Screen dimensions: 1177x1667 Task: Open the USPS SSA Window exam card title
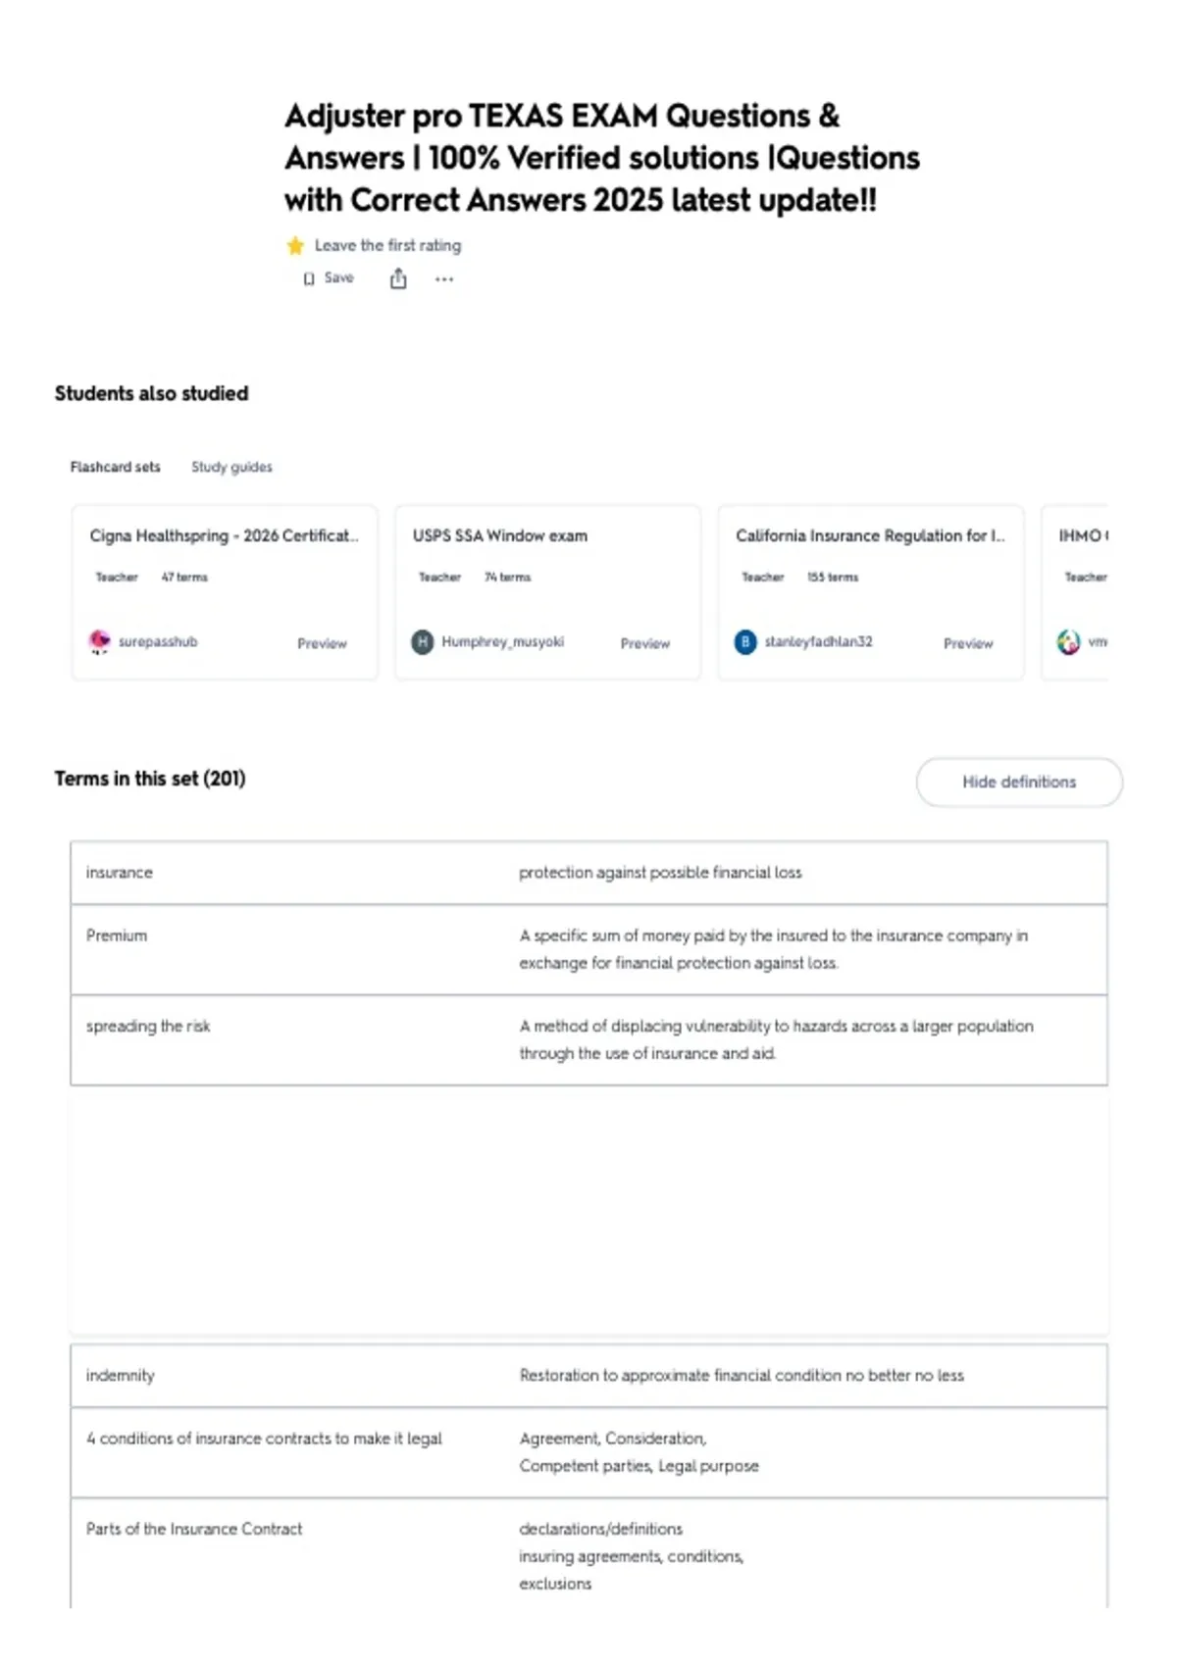[x=500, y=535]
